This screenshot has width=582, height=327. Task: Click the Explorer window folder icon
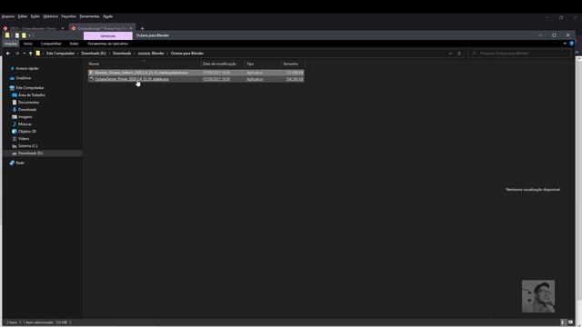pyautogui.click(x=7, y=35)
